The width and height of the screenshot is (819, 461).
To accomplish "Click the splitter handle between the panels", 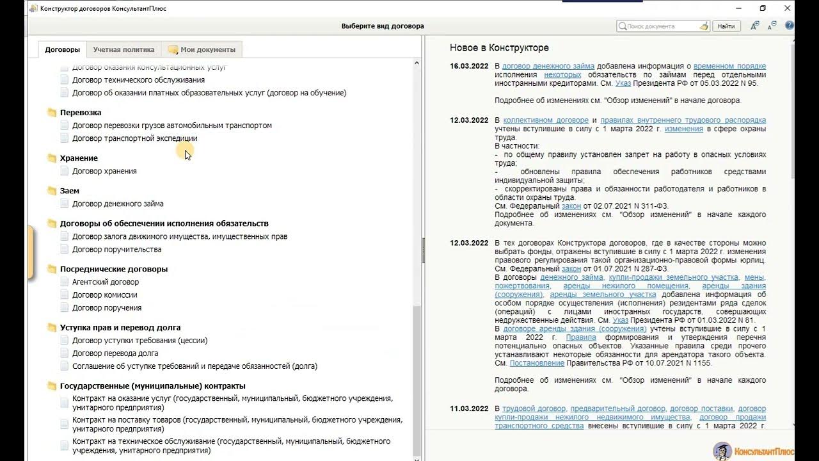I will (423, 250).
